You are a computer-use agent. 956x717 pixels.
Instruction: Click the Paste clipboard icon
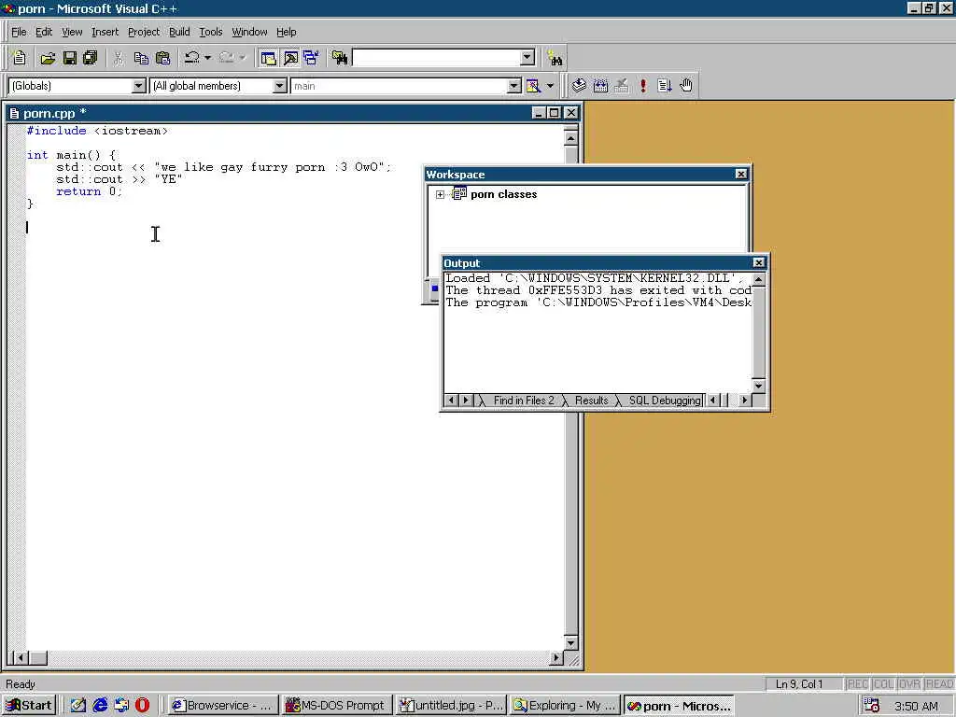(x=162, y=58)
